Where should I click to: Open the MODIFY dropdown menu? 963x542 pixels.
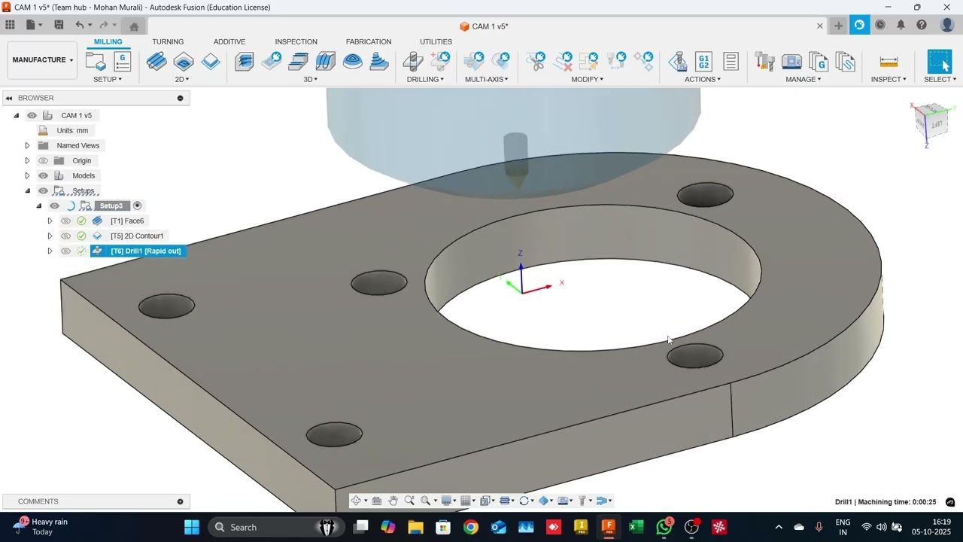point(587,79)
